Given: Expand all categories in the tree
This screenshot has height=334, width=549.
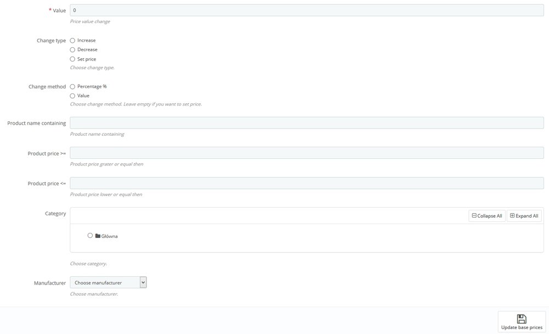Looking at the screenshot, I should coord(523,215).
